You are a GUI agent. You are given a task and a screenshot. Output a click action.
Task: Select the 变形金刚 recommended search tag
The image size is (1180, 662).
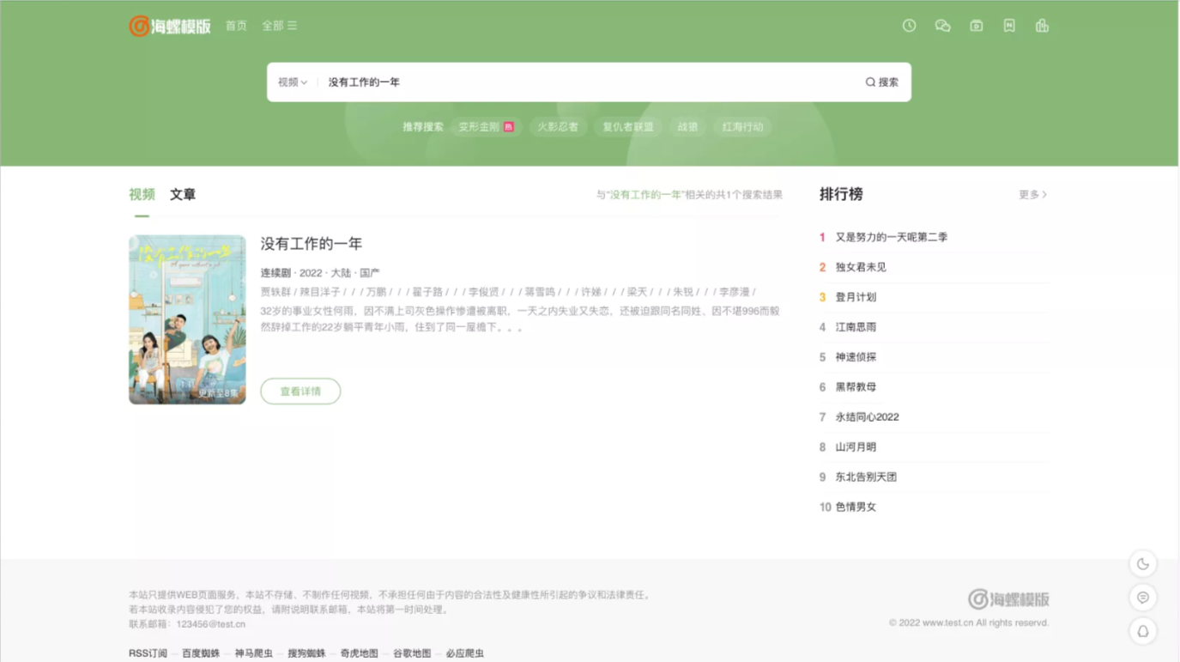pos(486,127)
